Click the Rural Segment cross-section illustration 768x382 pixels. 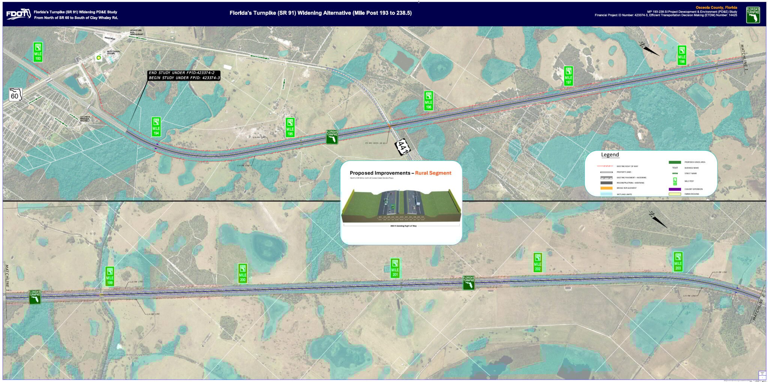[x=401, y=207]
